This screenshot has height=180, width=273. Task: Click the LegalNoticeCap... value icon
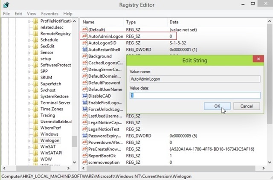(84, 122)
